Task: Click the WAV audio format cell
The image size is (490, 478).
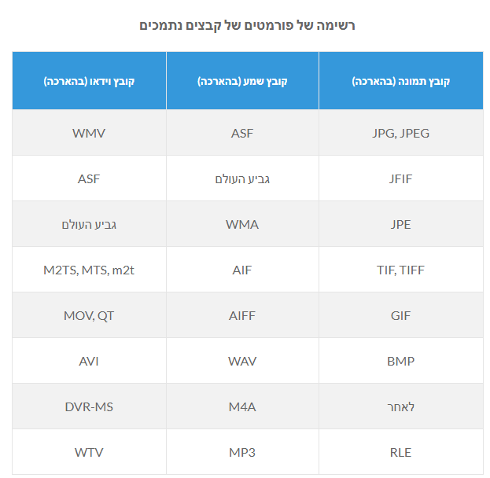Action: [242, 361]
